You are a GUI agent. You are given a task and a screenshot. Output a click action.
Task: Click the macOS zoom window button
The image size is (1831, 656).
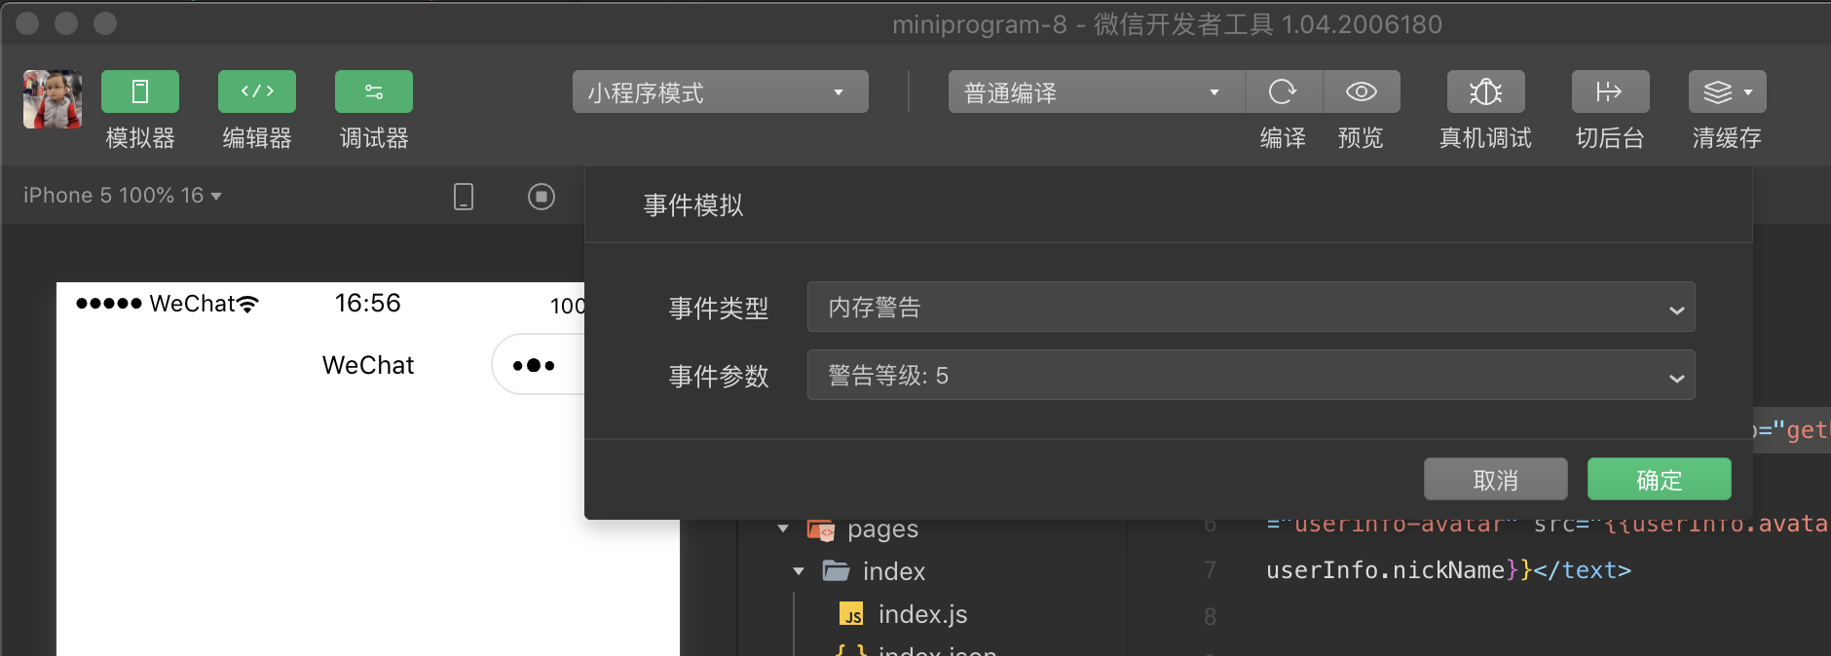click(x=105, y=23)
